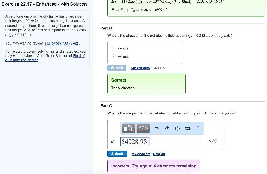267x174 pixels.
Task: Click the book icon beside pages 738 - 742
Action: tap(48, 43)
